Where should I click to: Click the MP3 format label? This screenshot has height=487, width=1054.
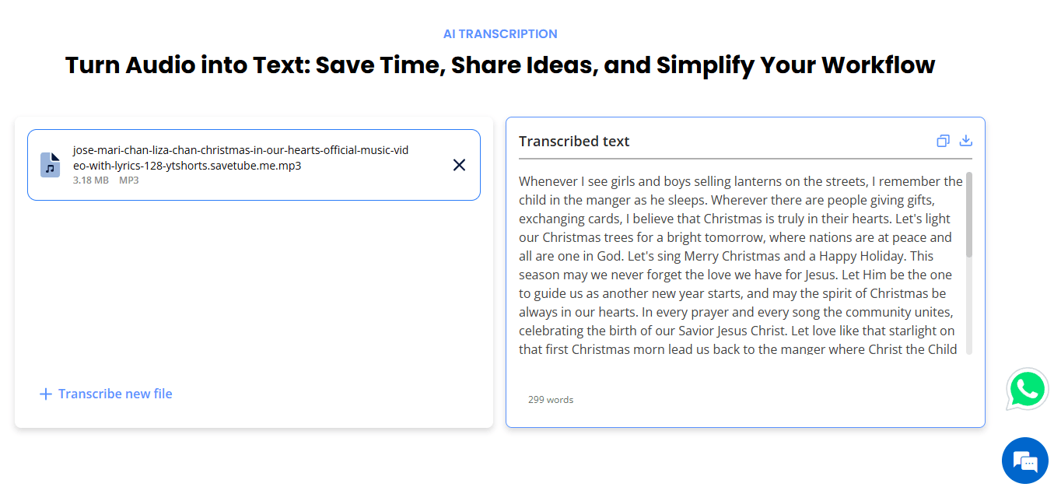pos(128,180)
